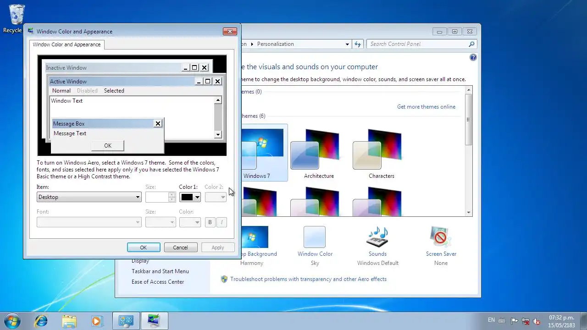
Task: Click down arrow of themes list scrollbar
Action: (468, 212)
